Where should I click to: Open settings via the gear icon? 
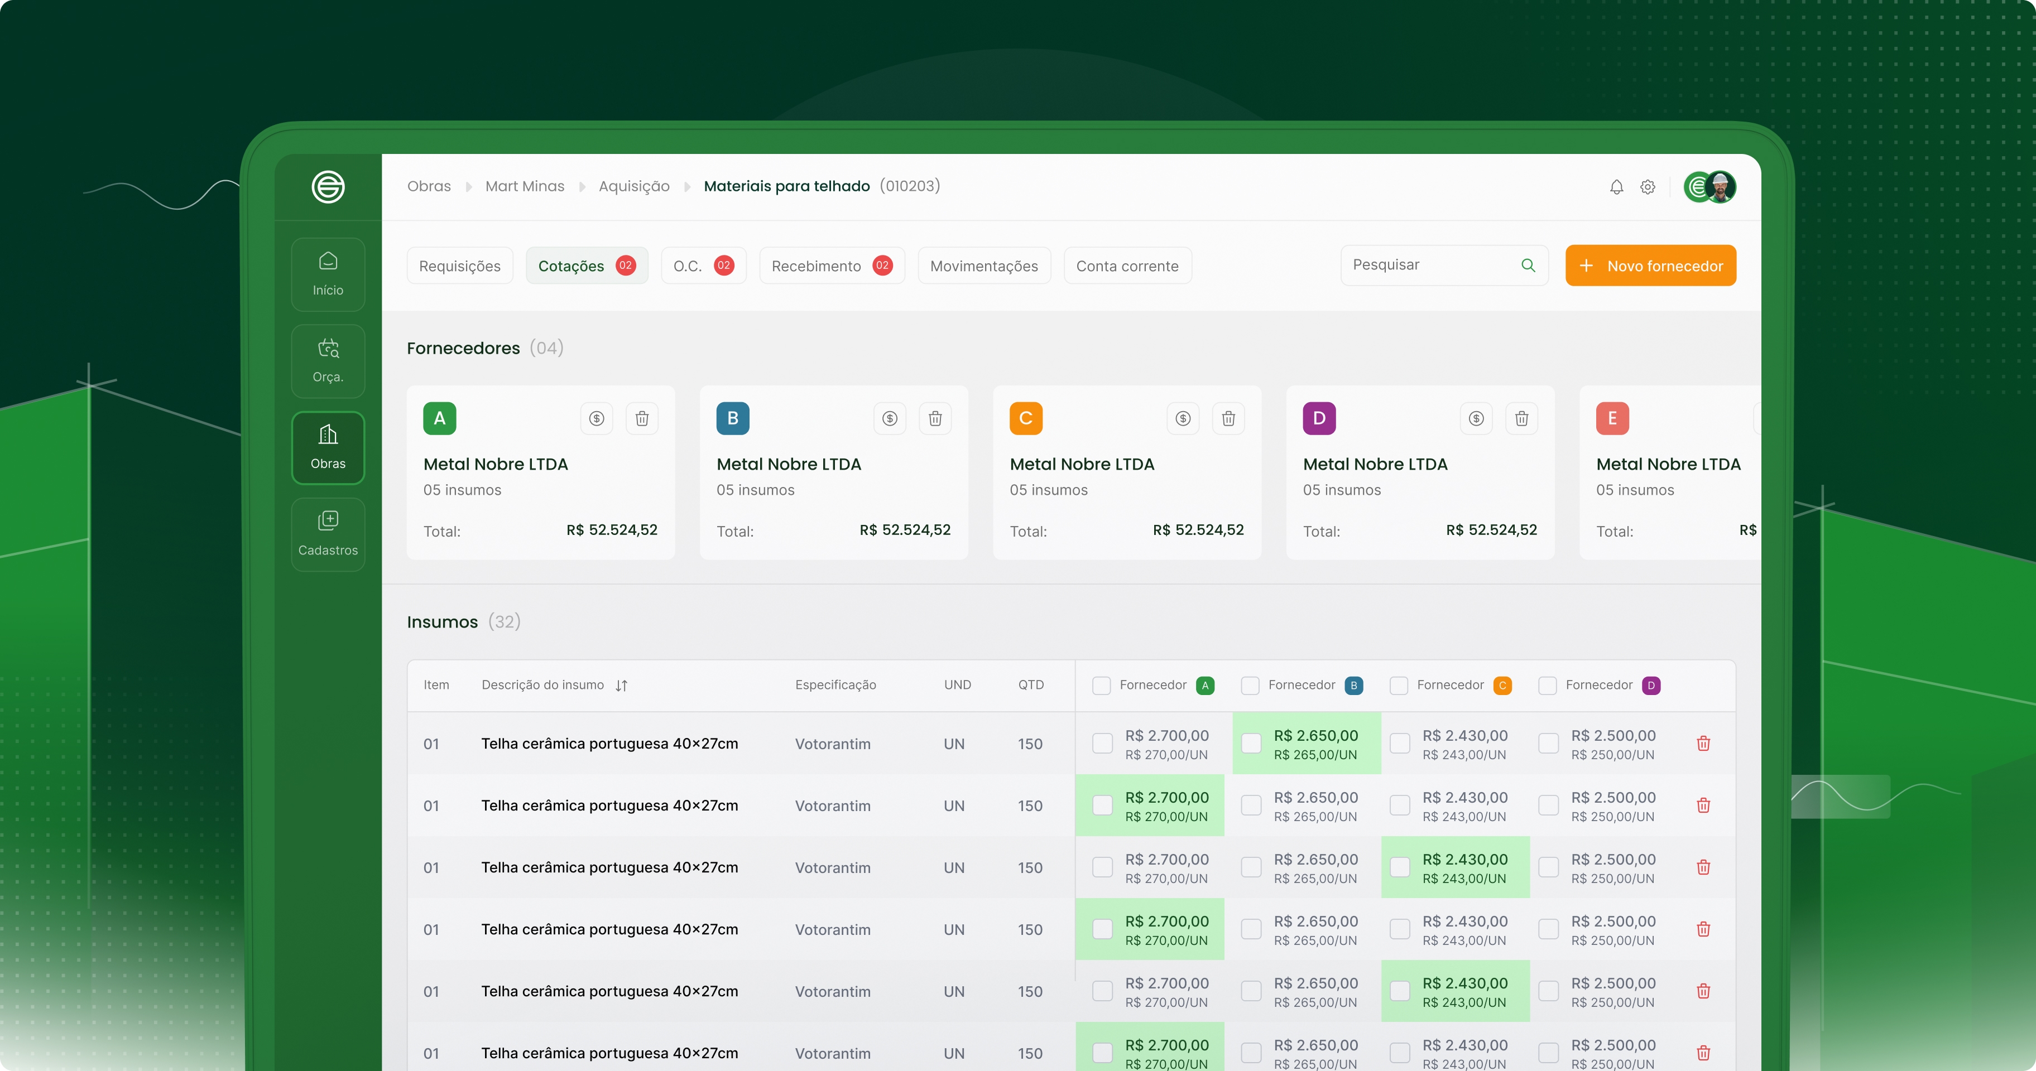(1648, 187)
